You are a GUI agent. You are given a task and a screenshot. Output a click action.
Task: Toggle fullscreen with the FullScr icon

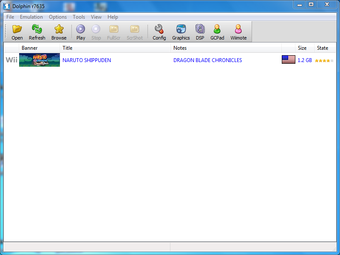tap(113, 29)
